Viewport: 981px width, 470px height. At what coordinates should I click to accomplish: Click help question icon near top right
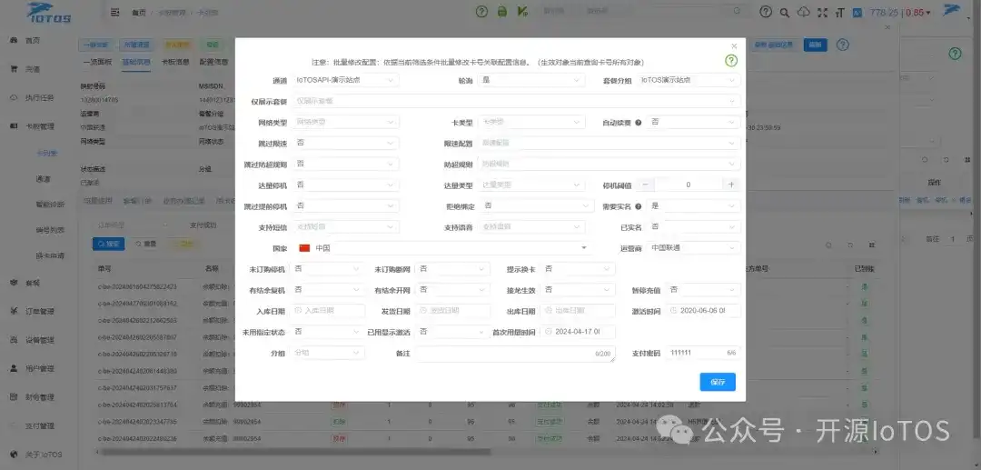pos(765,12)
